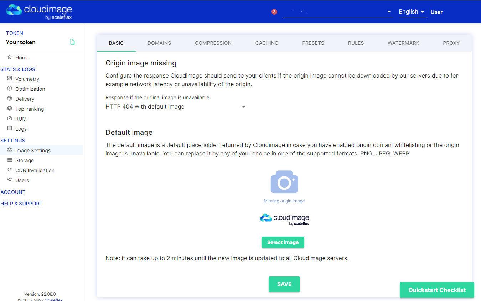Switch to the COMPRESSION tab
The image size is (481, 301).
tap(213, 43)
